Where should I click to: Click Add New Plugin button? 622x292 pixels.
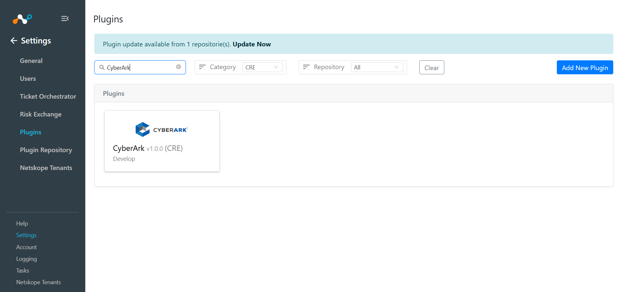[585, 67]
